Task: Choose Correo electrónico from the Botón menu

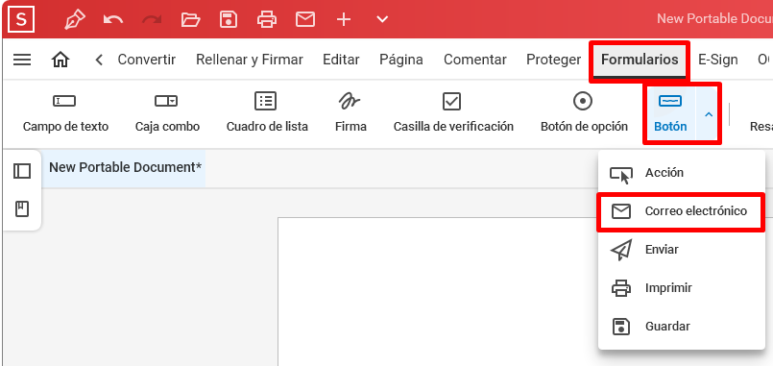Action: 682,211
